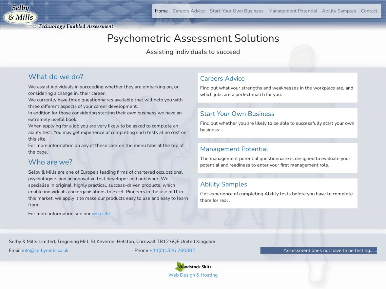The height and width of the screenshot is (289, 386).
Task: Email info@selbymills.co.uk link
Action: click(45, 250)
